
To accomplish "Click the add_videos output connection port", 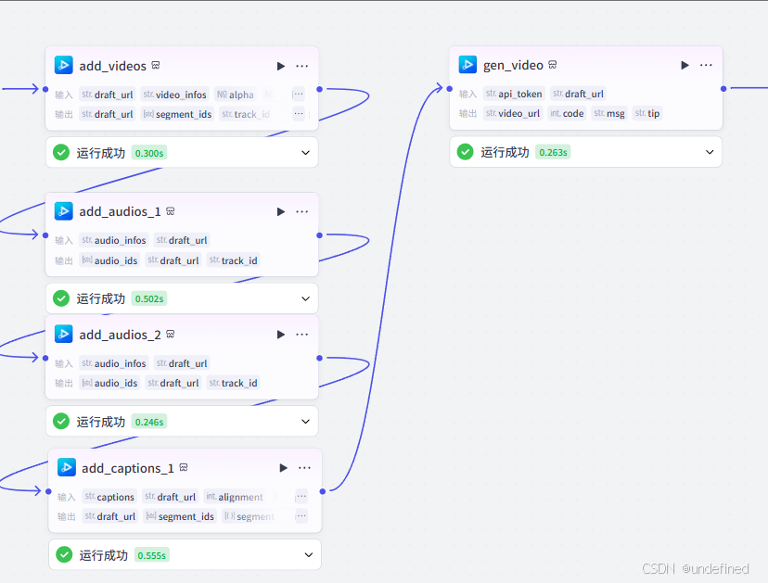I will click(319, 89).
